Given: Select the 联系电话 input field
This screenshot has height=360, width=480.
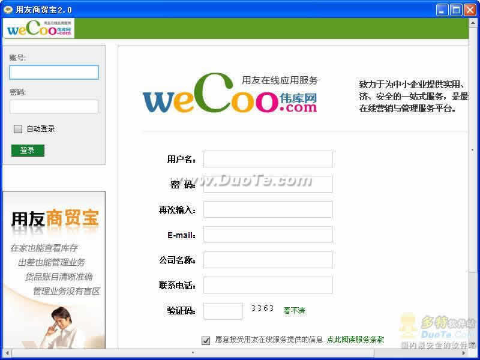Looking at the screenshot, I should pos(268,285).
